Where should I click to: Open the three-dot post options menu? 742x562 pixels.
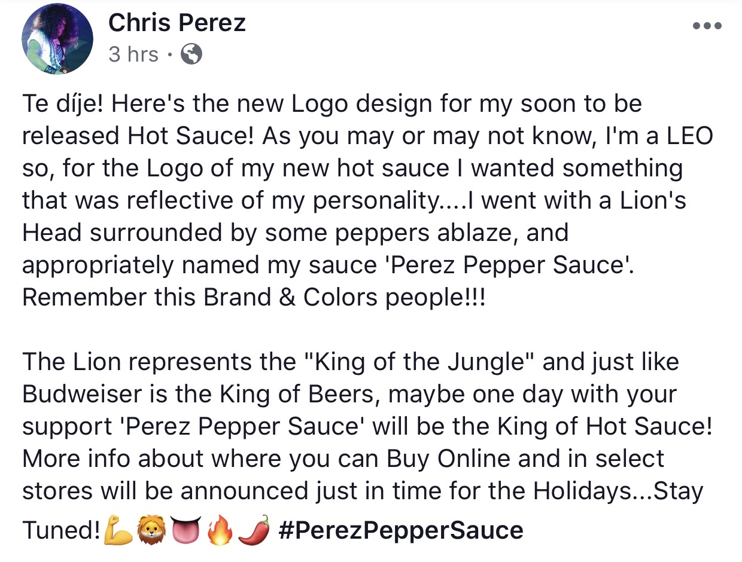[x=707, y=26]
